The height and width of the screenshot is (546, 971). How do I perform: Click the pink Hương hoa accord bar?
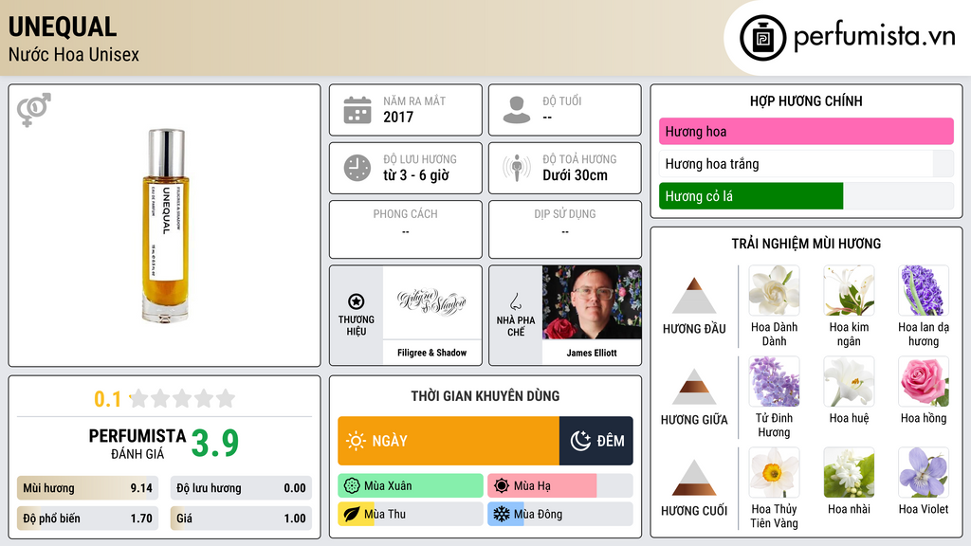pyautogui.click(x=806, y=131)
